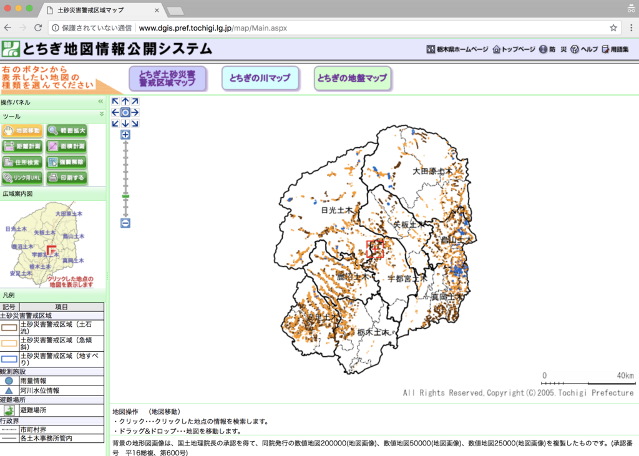Switch to とちぎの地盤マップ

pyautogui.click(x=353, y=78)
